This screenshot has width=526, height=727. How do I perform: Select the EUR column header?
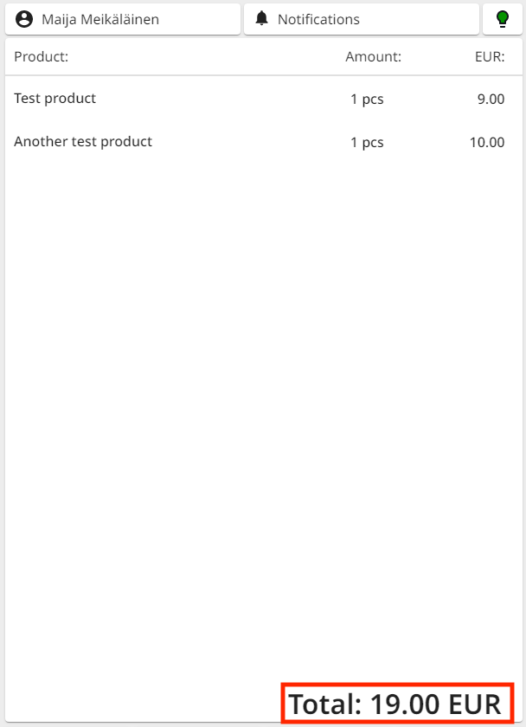pos(493,56)
